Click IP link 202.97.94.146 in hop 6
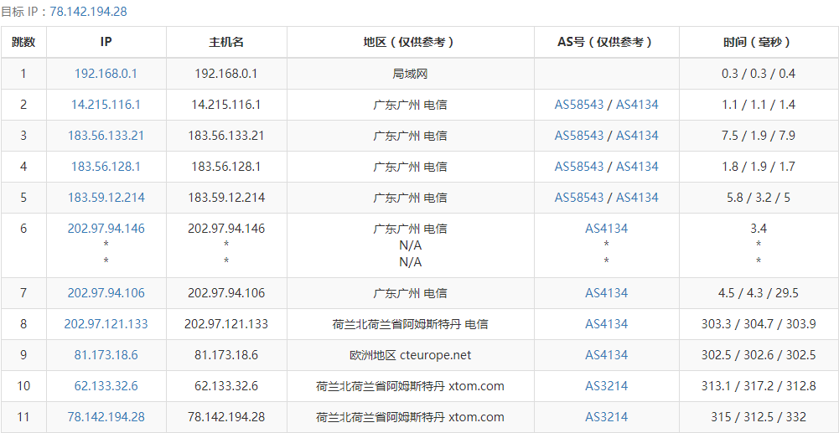 point(106,229)
